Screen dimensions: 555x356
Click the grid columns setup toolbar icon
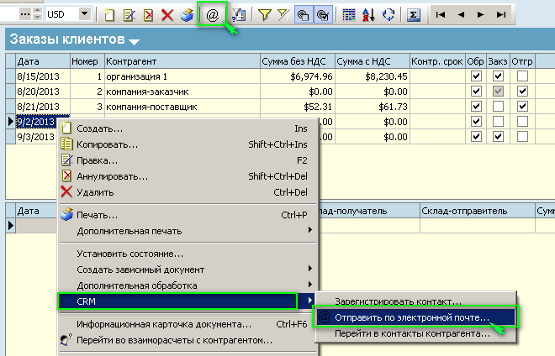[349, 15]
